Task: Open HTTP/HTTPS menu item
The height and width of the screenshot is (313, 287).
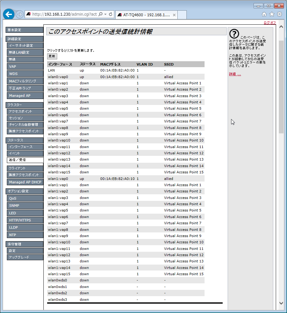Action: click(25, 220)
